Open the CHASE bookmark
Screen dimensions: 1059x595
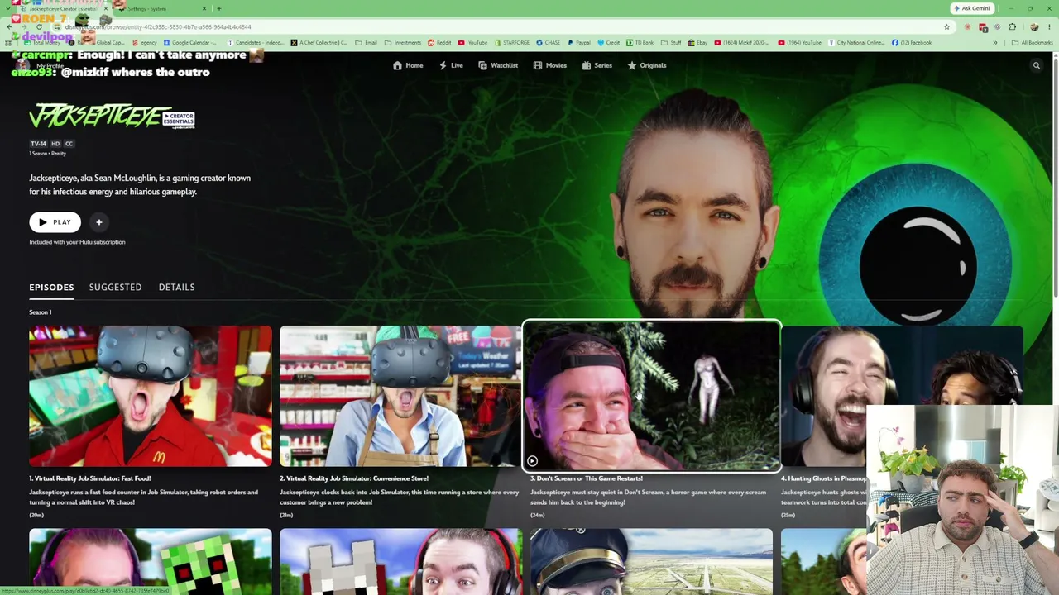click(549, 43)
